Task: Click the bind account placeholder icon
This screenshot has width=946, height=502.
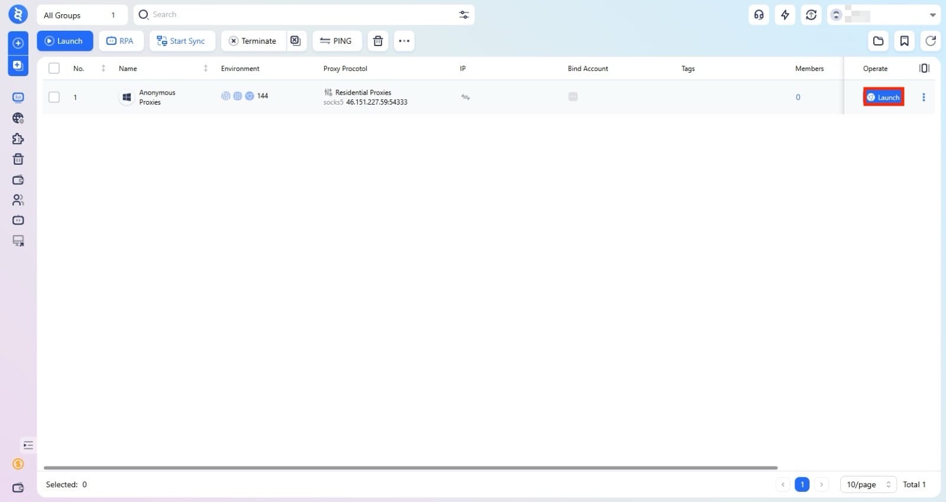Action: click(573, 97)
